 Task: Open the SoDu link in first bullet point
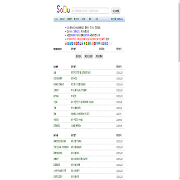(67, 27)
